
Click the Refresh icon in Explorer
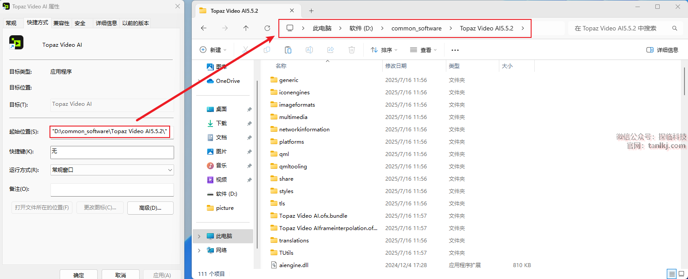pyautogui.click(x=267, y=28)
